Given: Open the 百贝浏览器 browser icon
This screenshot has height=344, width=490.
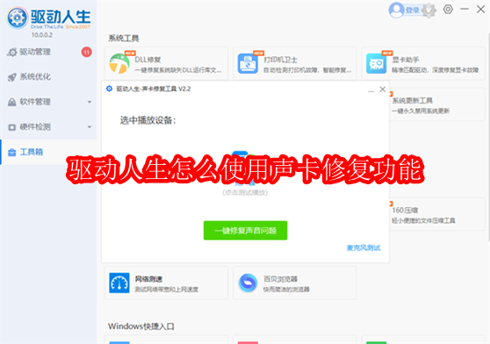Looking at the screenshot, I should coord(248,283).
